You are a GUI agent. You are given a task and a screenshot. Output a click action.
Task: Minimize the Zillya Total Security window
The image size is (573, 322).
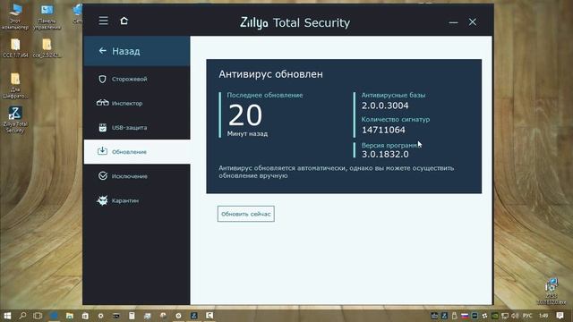pos(453,22)
